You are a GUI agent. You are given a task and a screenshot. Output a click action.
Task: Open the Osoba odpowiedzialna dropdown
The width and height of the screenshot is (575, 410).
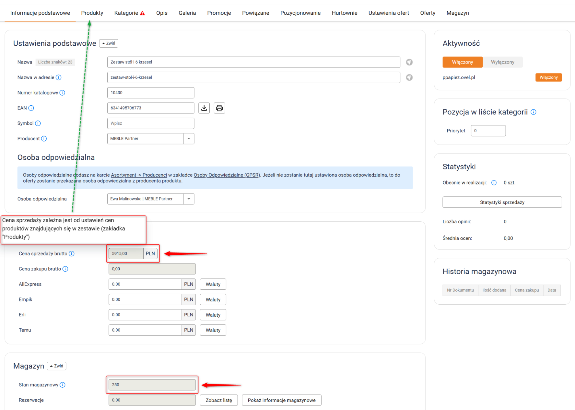(189, 199)
